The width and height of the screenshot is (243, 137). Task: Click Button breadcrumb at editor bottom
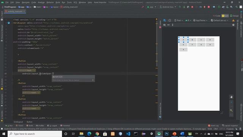(x=30, y=122)
